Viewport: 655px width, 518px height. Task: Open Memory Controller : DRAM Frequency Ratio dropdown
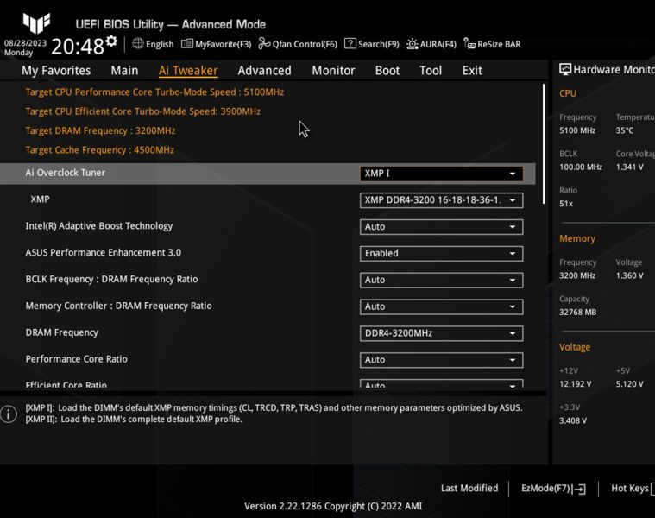[441, 306]
